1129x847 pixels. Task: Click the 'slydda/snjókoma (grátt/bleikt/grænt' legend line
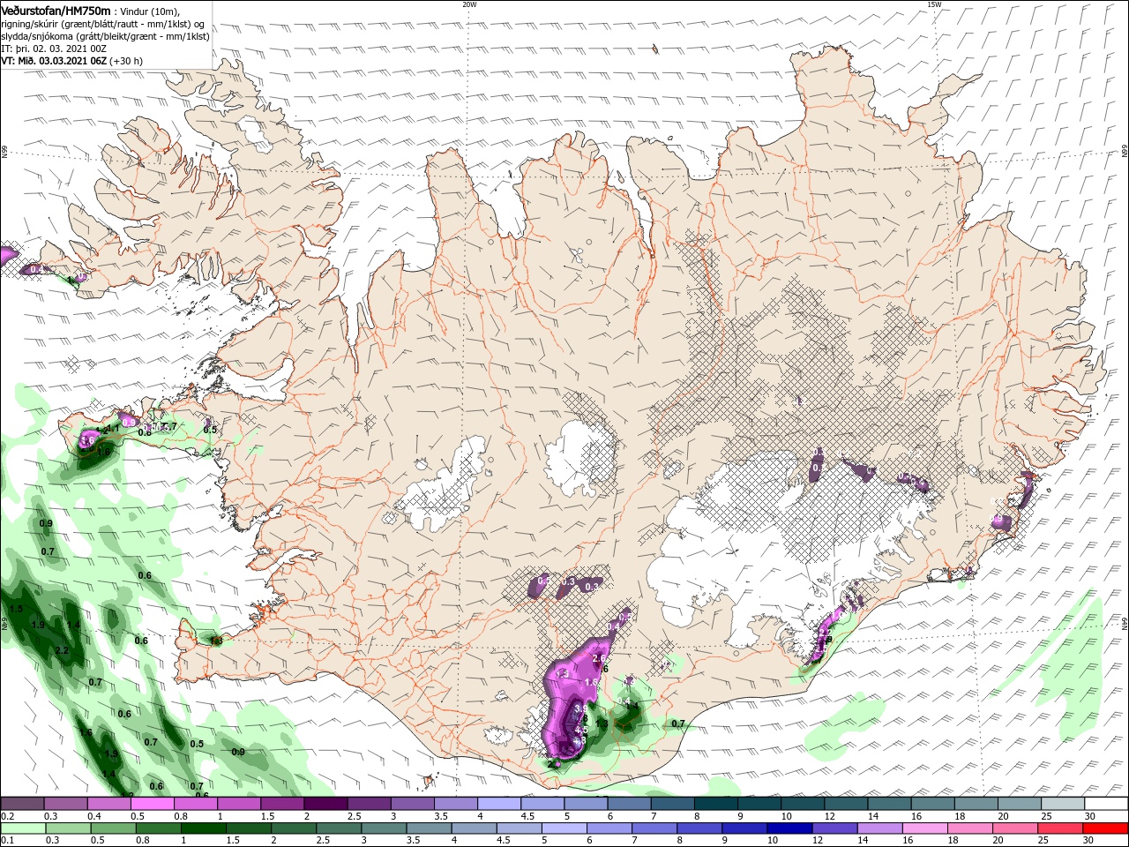point(105,36)
